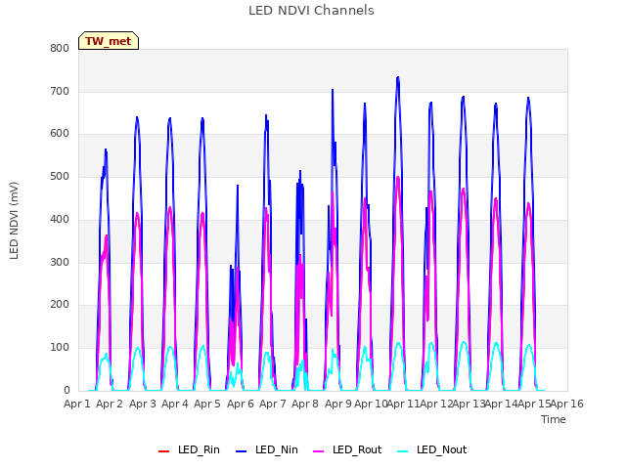Click the Time x-axis title
The width and height of the screenshot is (626, 469).
pyautogui.click(x=554, y=419)
